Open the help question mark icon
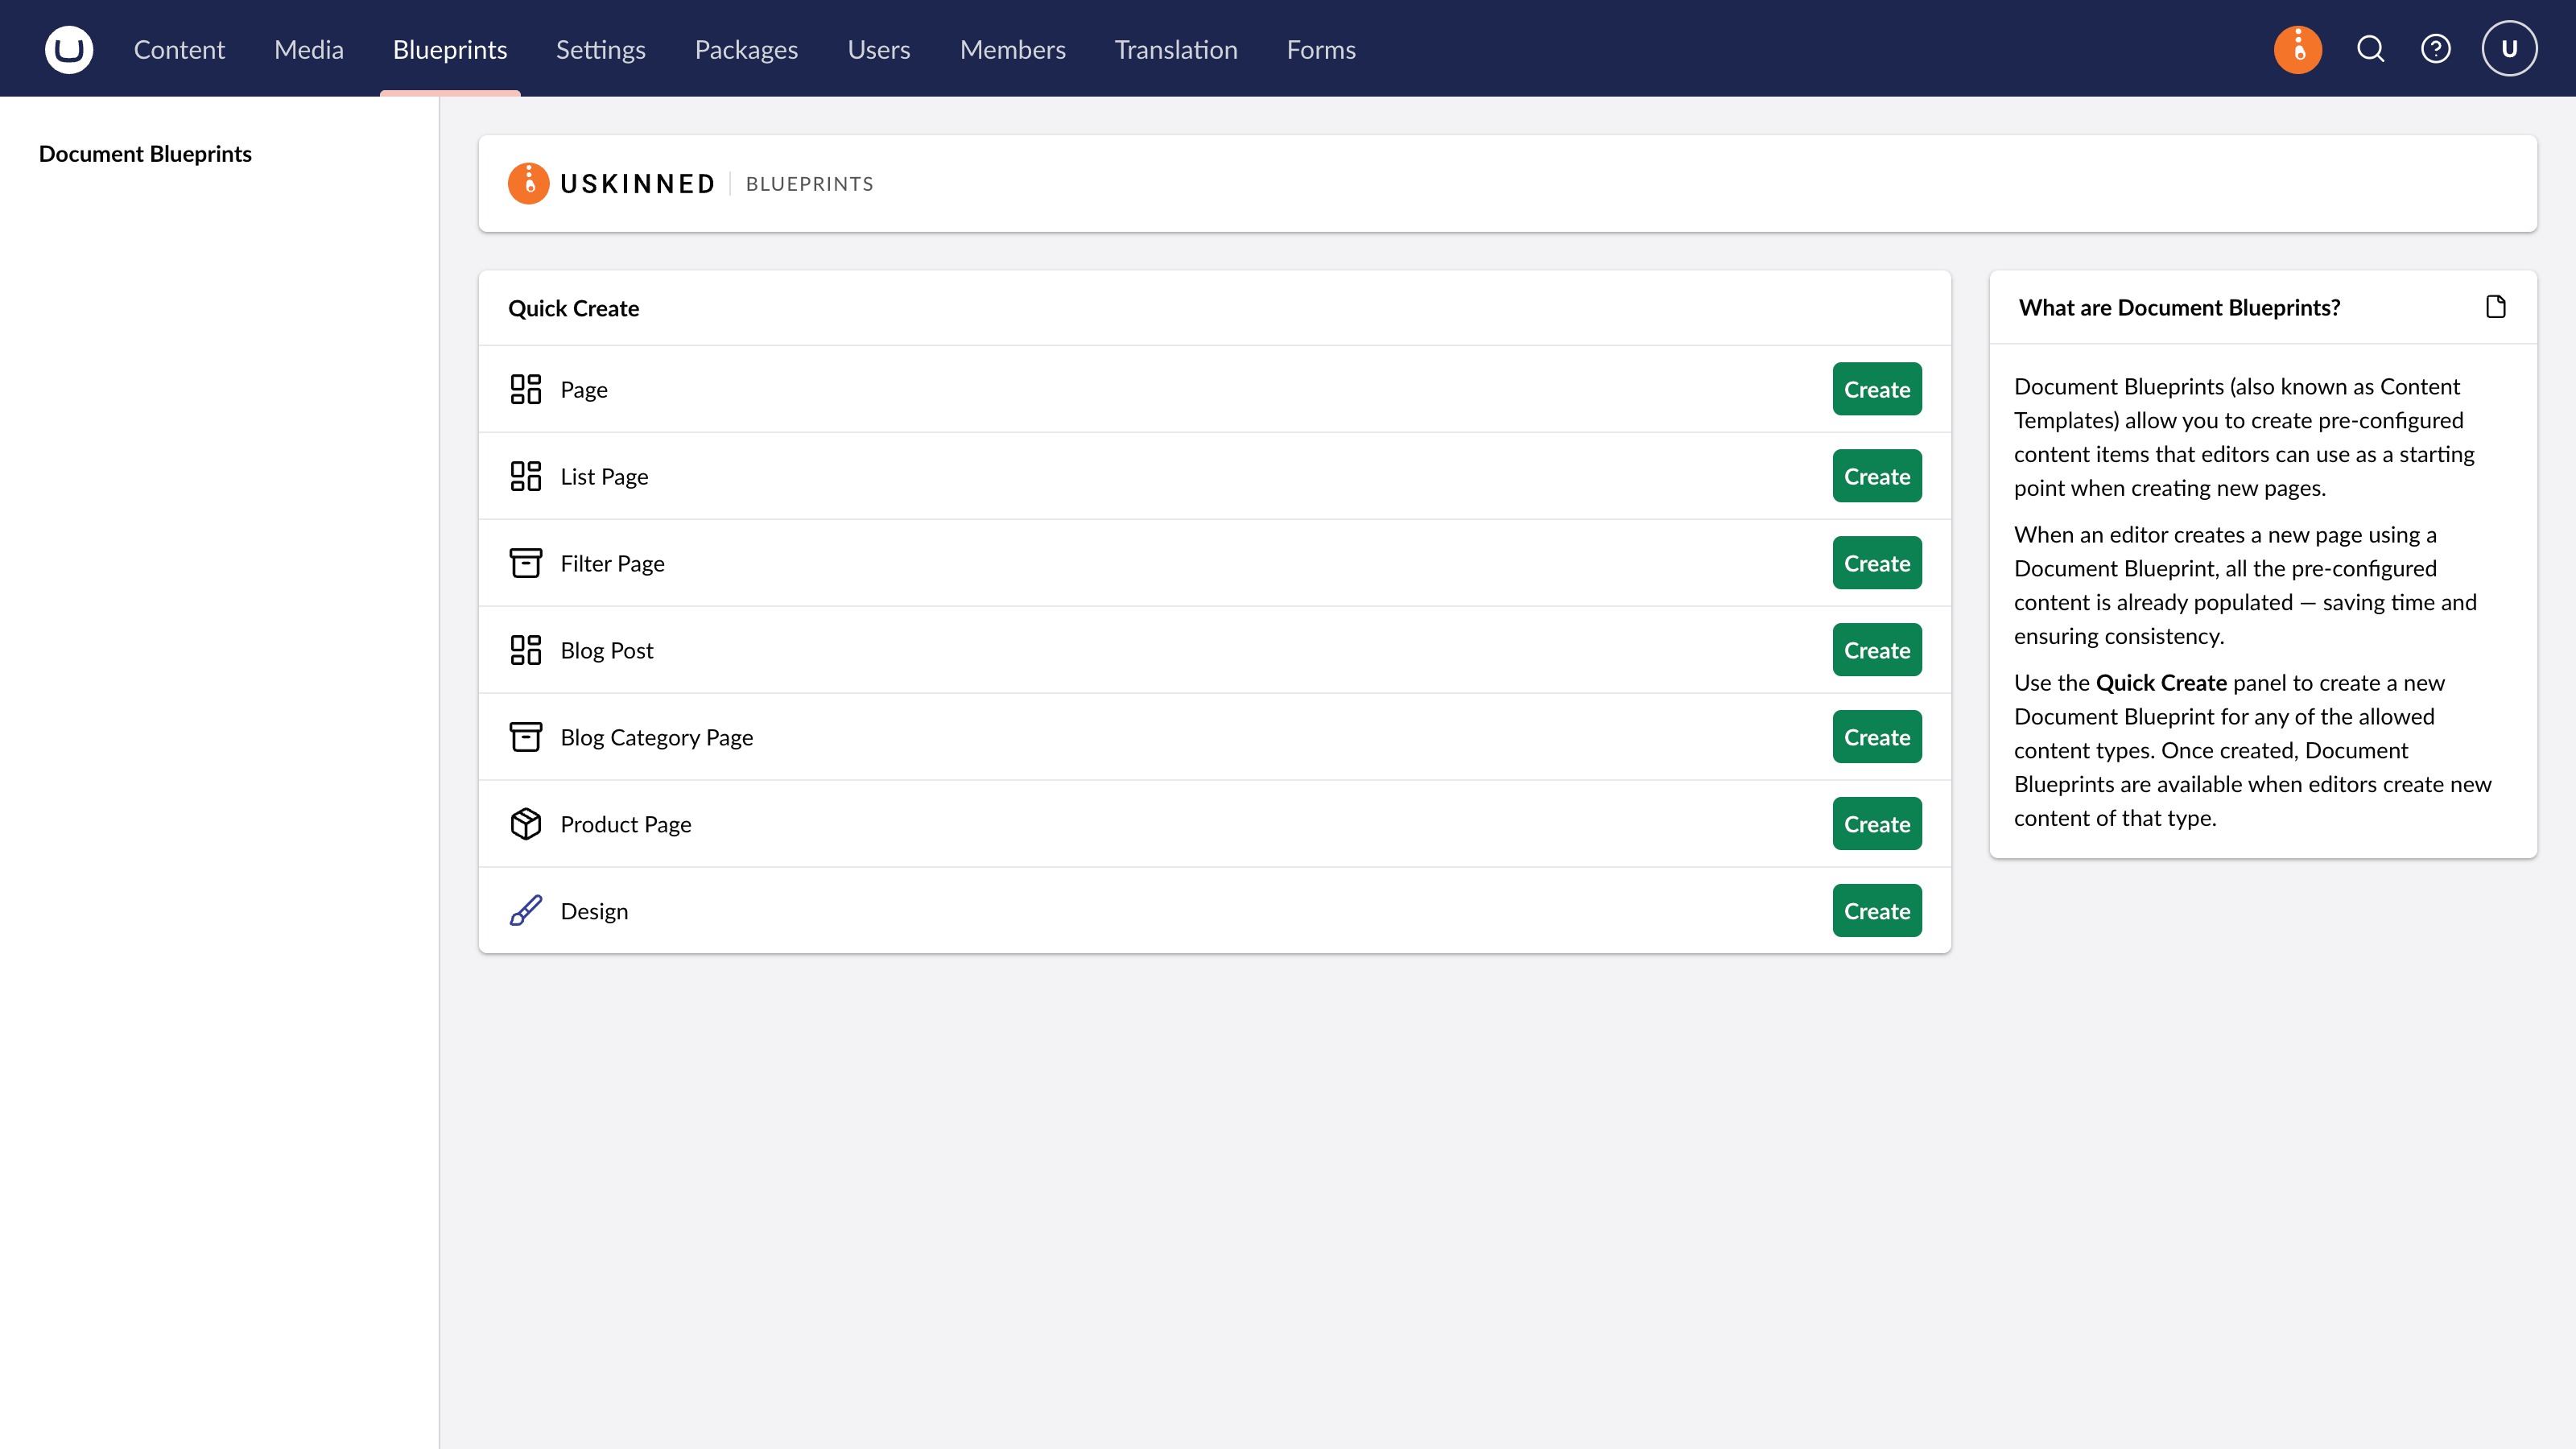This screenshot has height=1449, width=2576. point(2436,49)
